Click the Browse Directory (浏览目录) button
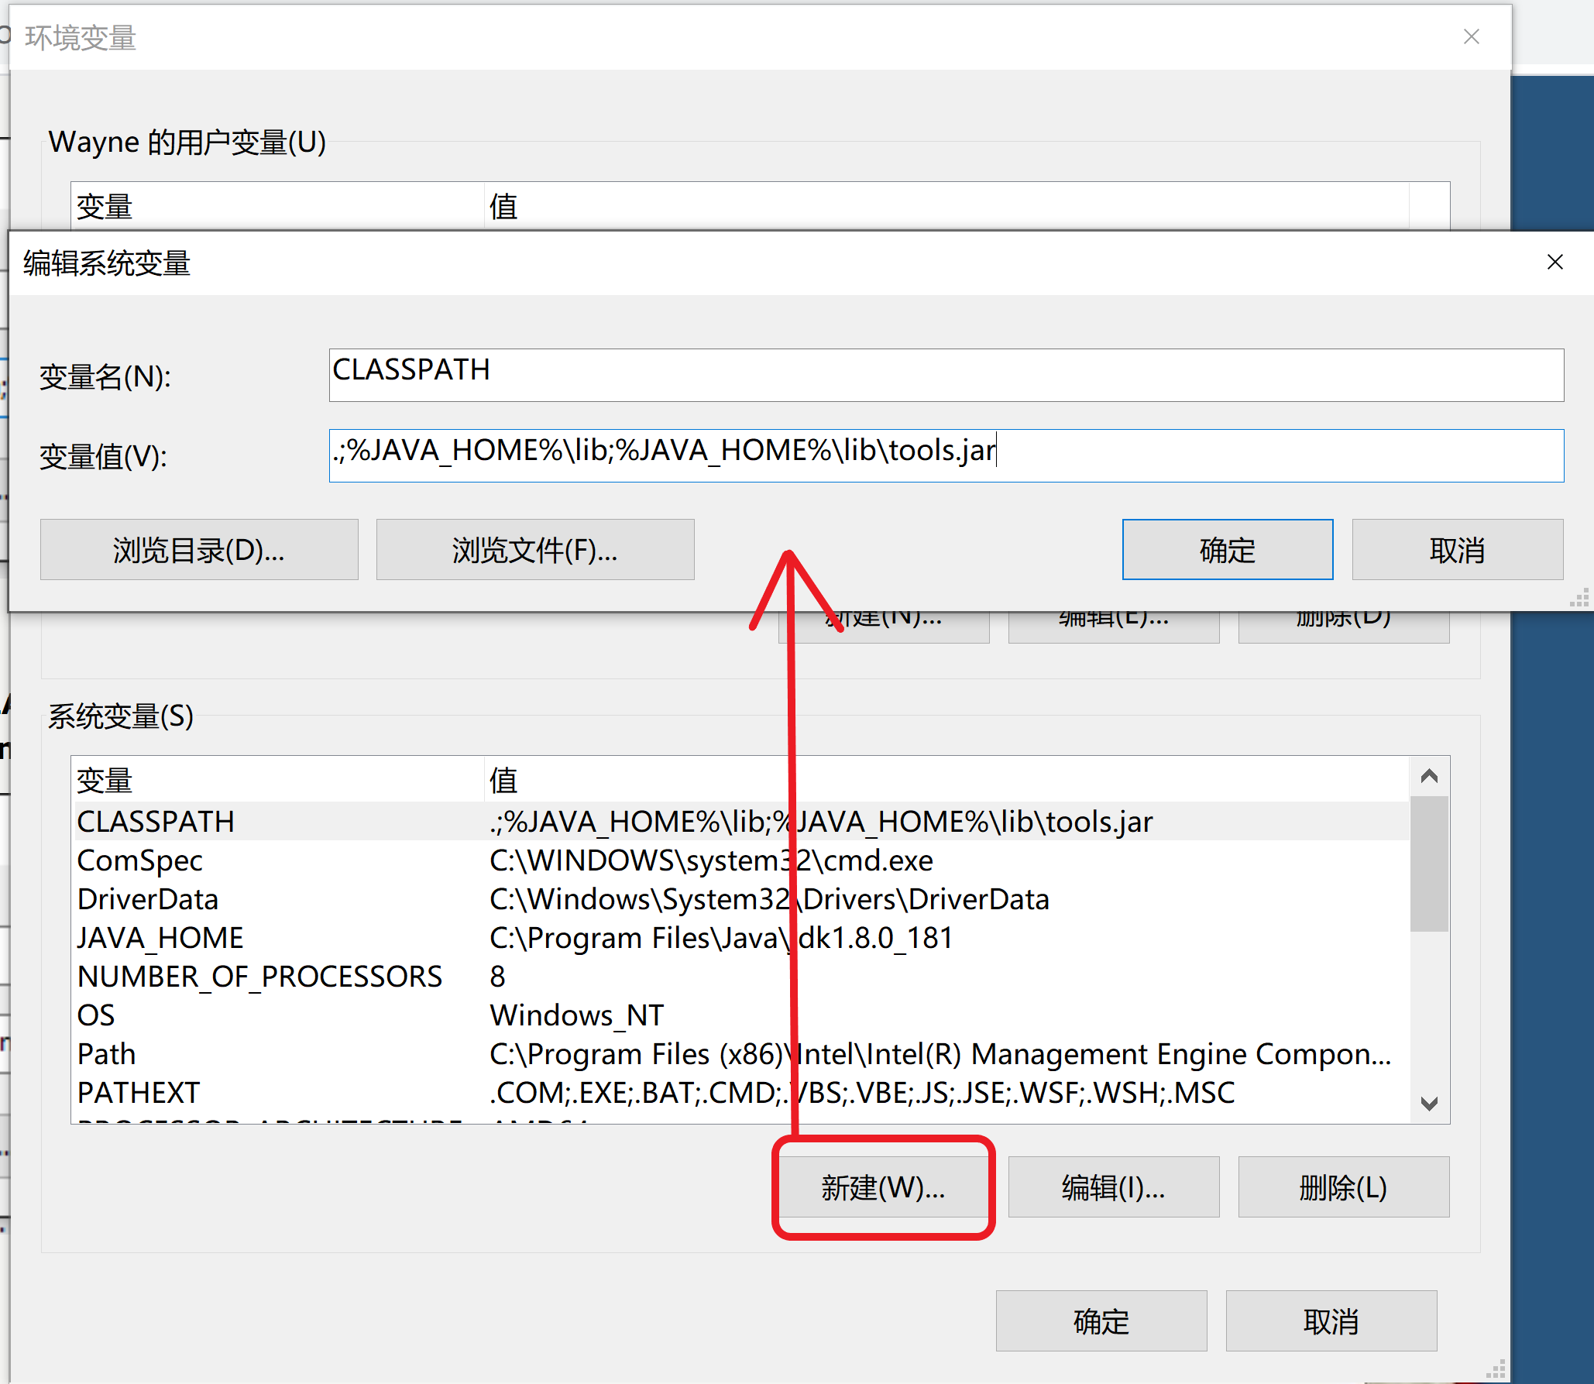 pyautogui.click(x=199, y=550)
